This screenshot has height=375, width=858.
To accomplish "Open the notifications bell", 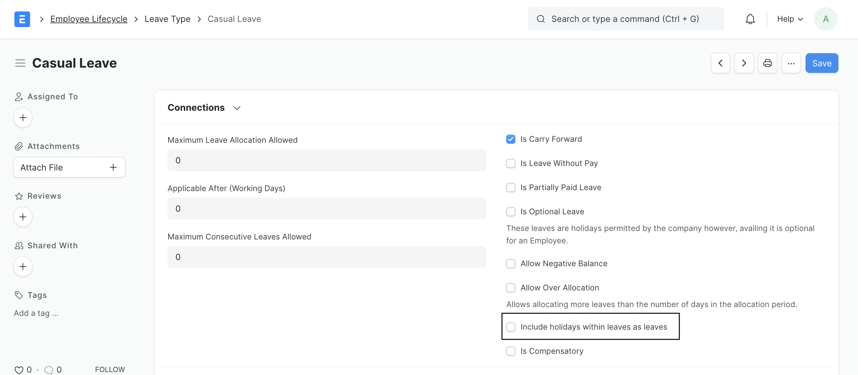I will (750, 19).
